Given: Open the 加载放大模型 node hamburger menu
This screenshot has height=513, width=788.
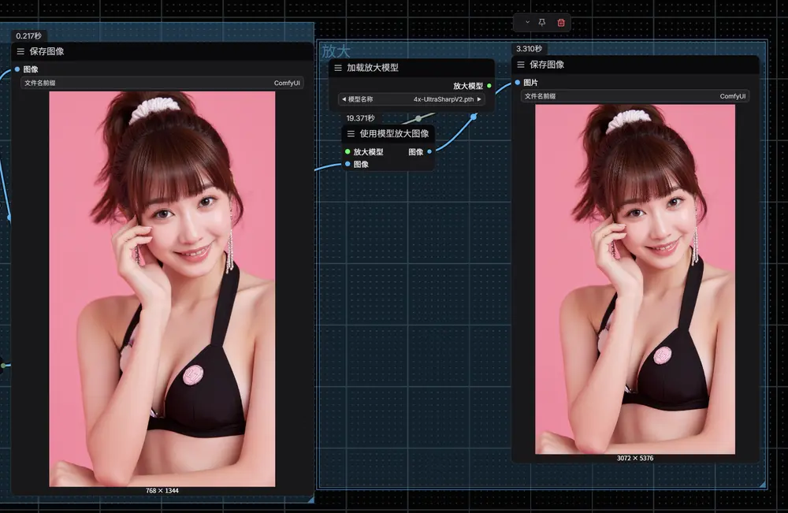Looking at the screenshot, I should (x=338, y=68).
